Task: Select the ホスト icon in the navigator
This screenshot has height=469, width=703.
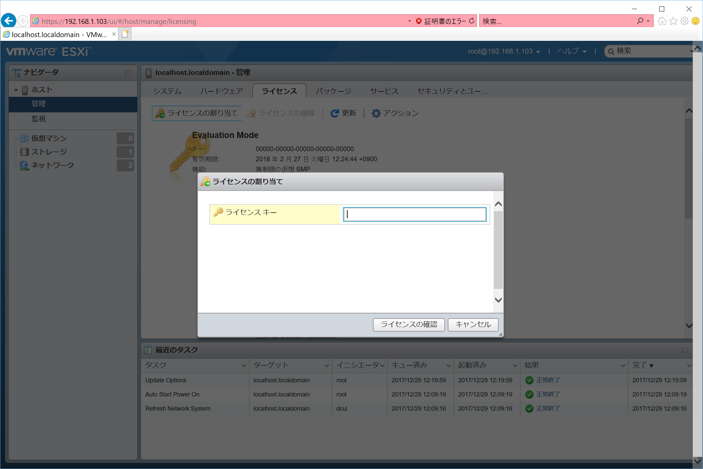Action: coord(24,89)
